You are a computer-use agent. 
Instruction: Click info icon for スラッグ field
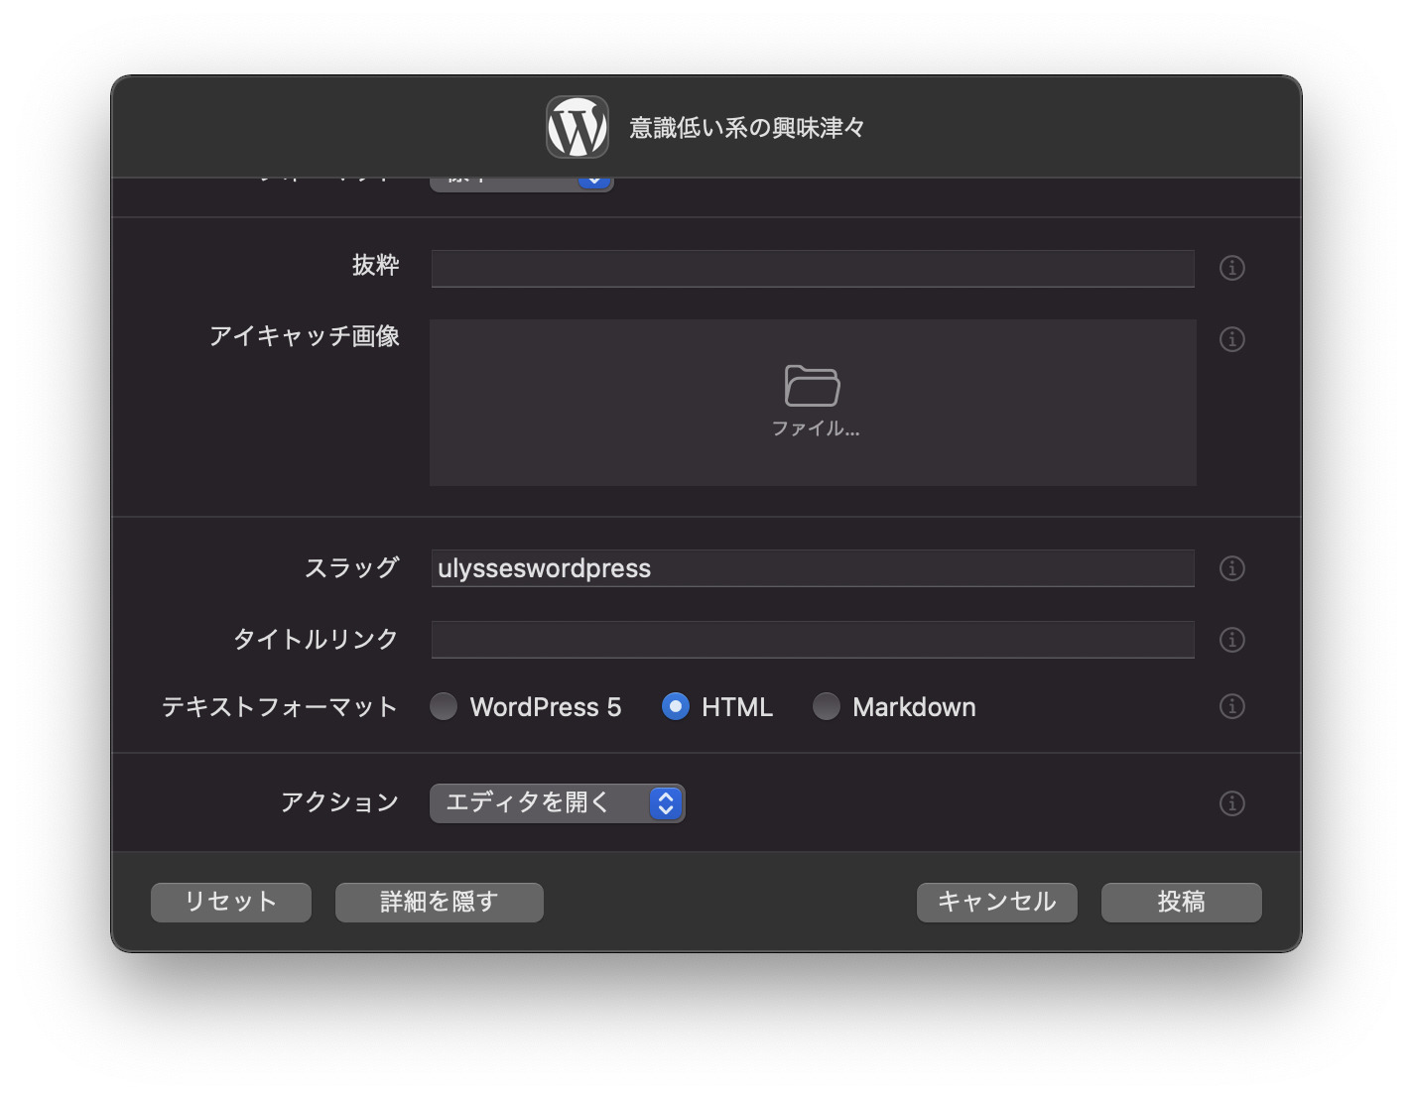[1231, 568]
